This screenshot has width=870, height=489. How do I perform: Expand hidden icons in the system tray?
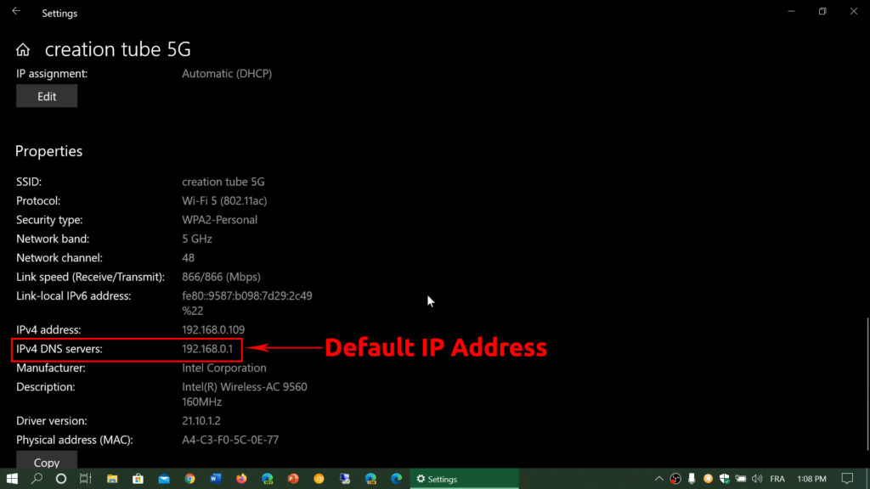tap(659, 479)
